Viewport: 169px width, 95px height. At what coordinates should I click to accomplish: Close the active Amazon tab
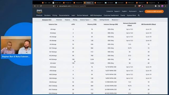(x=92, y=3)
